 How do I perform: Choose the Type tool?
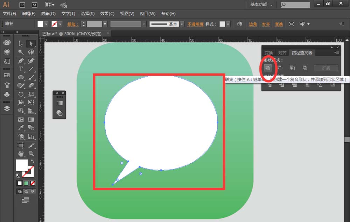point(20,69)
